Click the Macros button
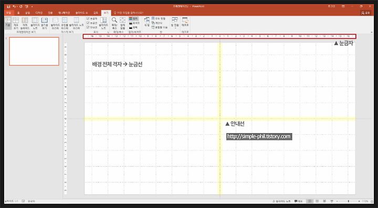This screenshot has width=378, height=208. 185,22
